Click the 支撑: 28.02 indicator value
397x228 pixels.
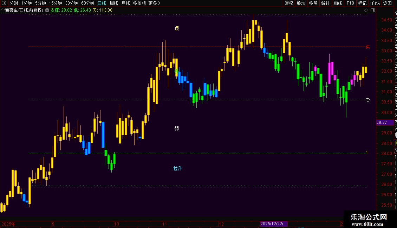(x=61, y=11)
